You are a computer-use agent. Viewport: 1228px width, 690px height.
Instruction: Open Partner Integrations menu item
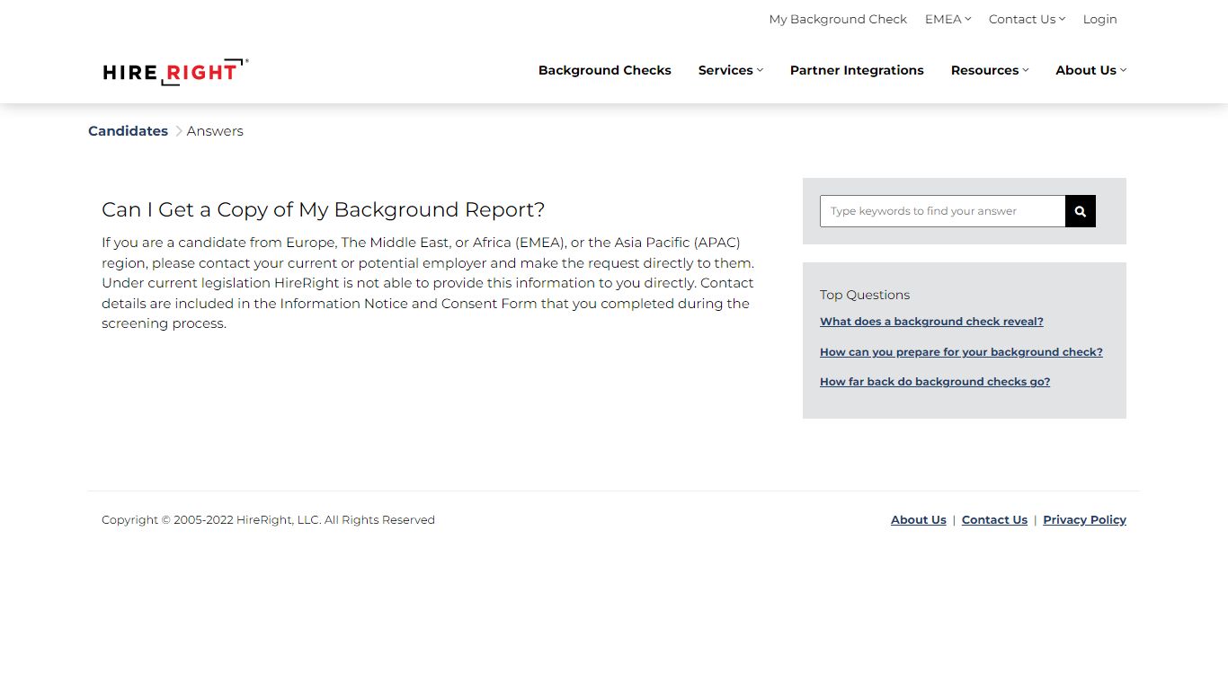pyautogui.click(x=857, y=70)
